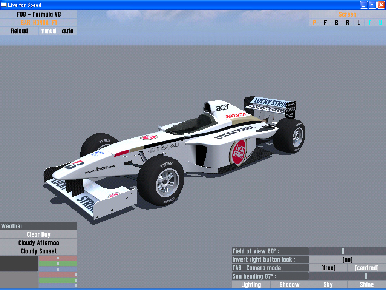This screenshot has width=386, height=290.
Task: Switch reload mode to manual
Action: [x=48, y=31]
